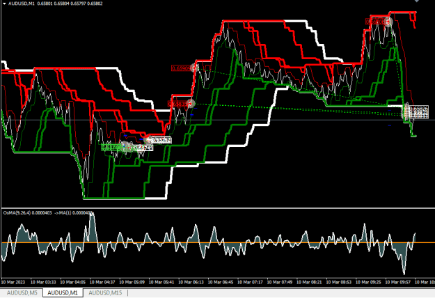Click the '10 Mar 08:53' time label

point(339,282)
